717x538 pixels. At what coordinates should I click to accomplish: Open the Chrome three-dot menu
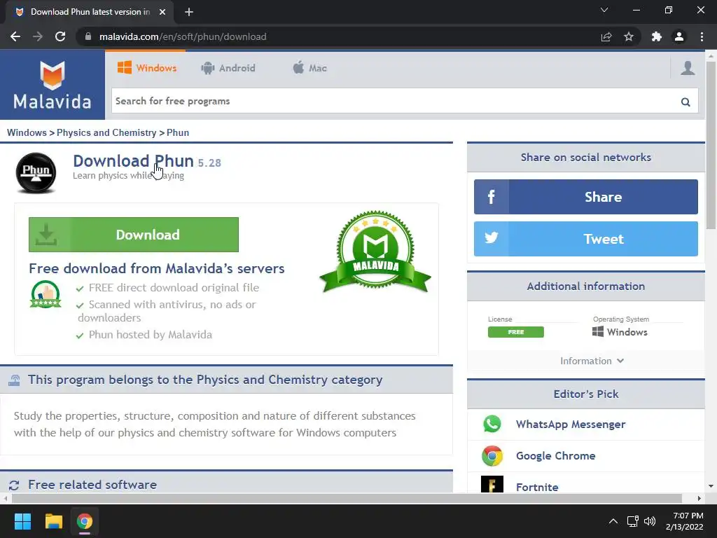702,36
